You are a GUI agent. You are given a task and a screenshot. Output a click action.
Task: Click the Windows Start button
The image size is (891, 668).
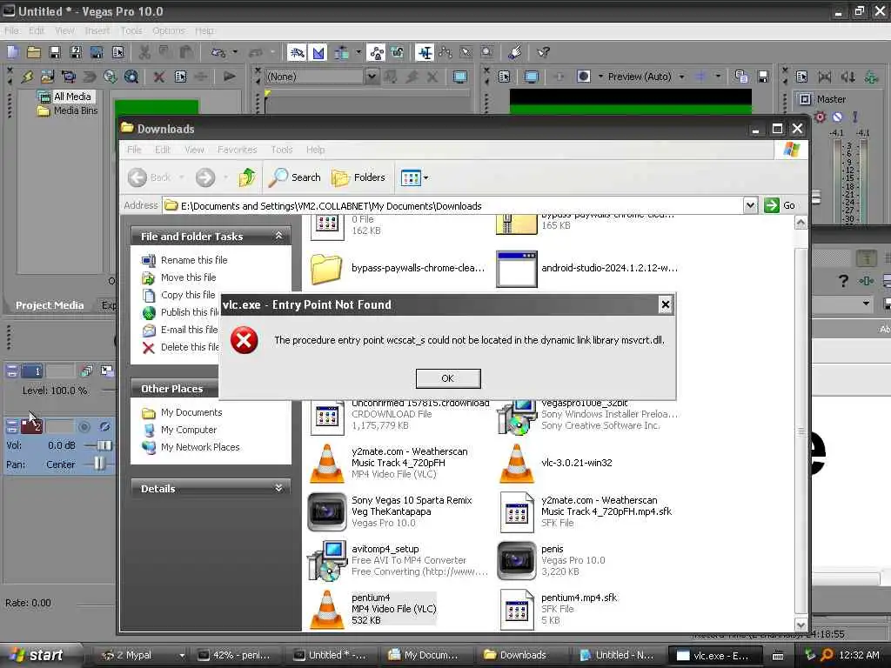[37, 655]
